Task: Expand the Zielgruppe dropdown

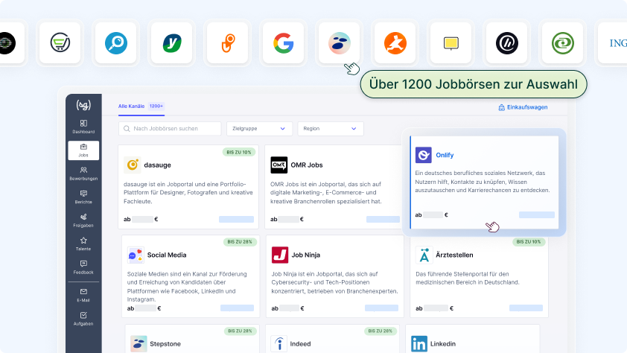Action: 259,129
